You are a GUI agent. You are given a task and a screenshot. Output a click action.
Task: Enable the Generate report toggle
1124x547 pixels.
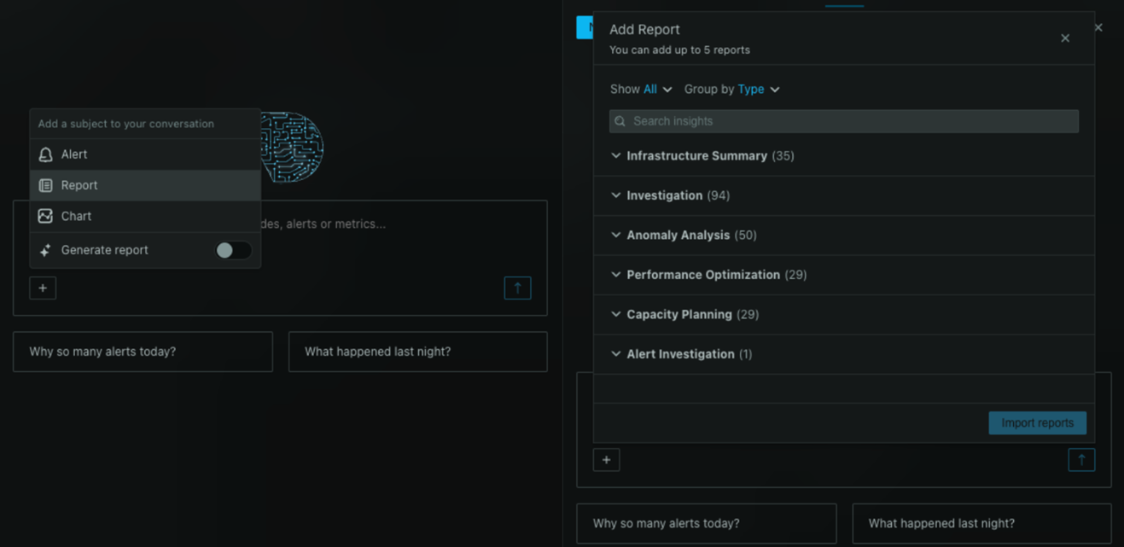click(x=232, y=250)
